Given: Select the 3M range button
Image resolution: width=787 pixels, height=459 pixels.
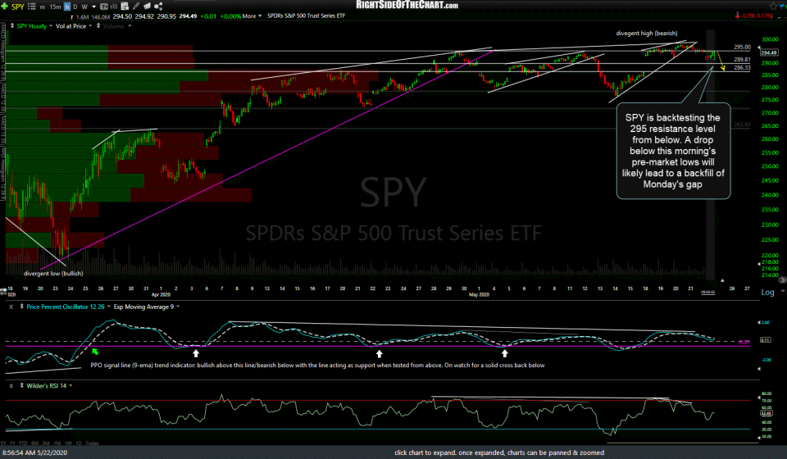Looking at the screenshot, I should coord(46,443).
